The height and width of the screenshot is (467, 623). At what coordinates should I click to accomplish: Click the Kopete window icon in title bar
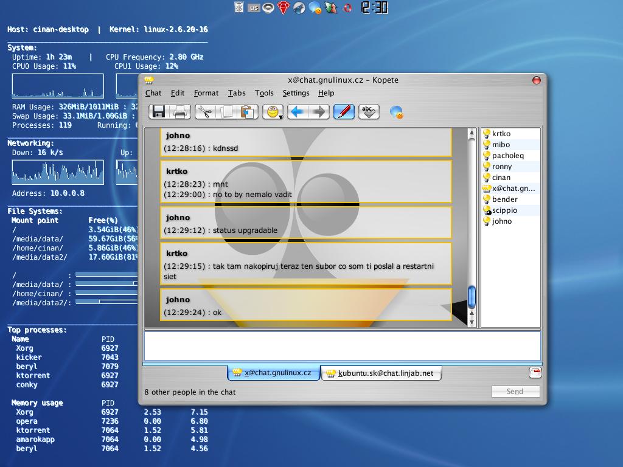pyautogui.click(x=149, y=80)
